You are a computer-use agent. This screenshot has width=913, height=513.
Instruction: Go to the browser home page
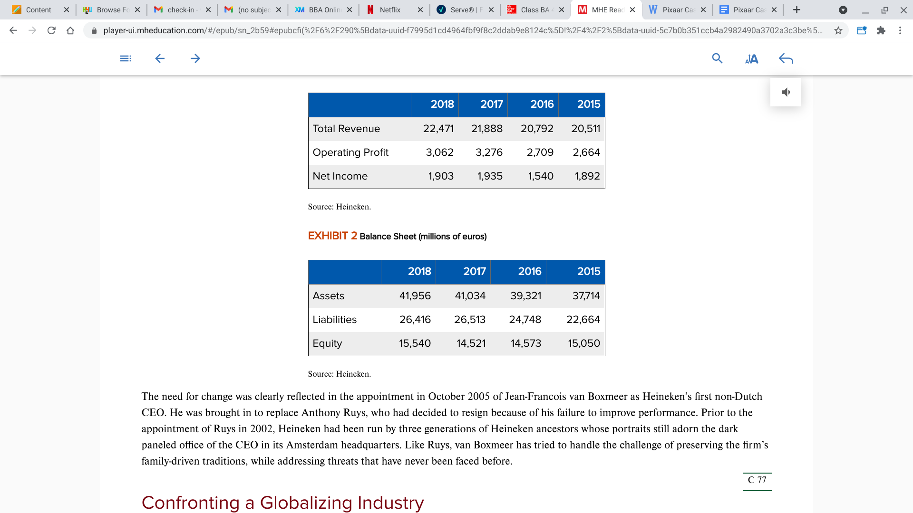click(70, 30)
